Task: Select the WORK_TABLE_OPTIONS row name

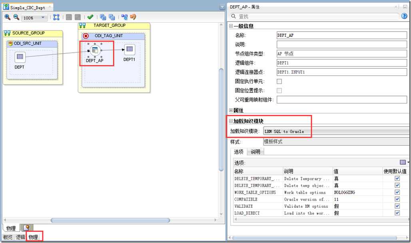Action: [x=255, y=192]
